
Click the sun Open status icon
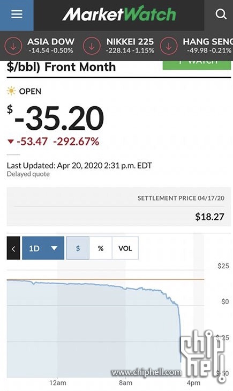[11, 91]
